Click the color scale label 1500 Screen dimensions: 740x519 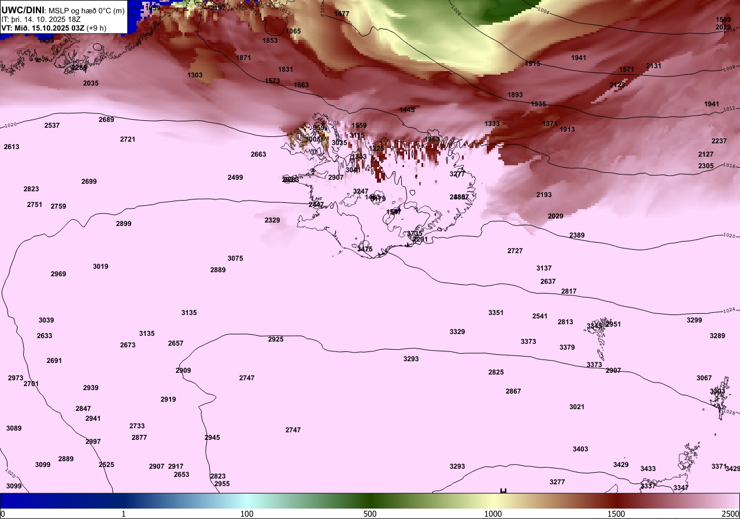[x=616, y=514]
